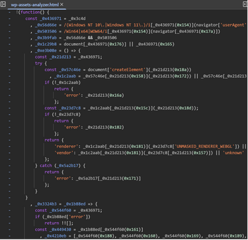The image size is (248, 240).
Task: Click the _0x21d213(0x16a) error value
Action: tap(104, 95)
